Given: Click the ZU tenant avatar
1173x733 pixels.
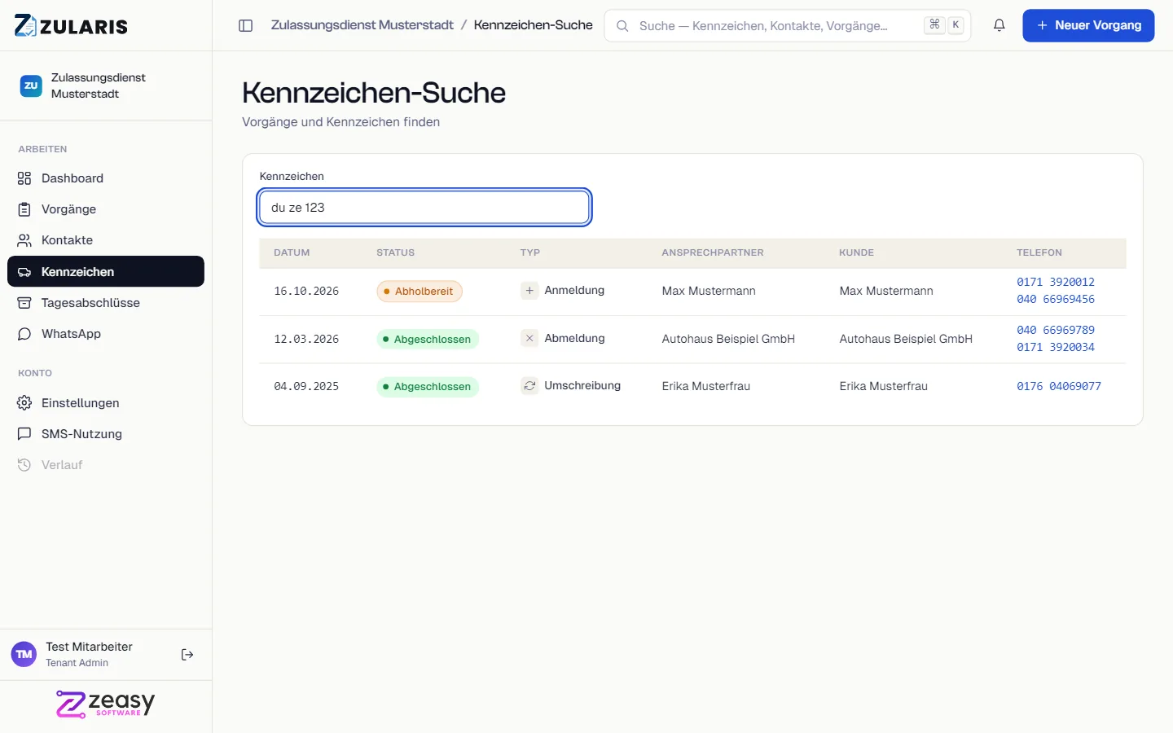Looking at the screenshot, I should [31, 86].
